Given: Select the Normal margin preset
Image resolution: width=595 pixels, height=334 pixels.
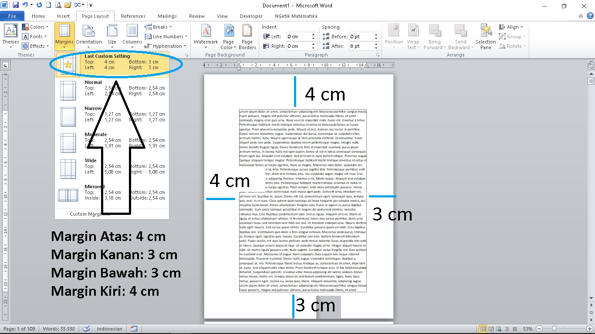Looking at the screenshot, I should [x=112, y=91].
